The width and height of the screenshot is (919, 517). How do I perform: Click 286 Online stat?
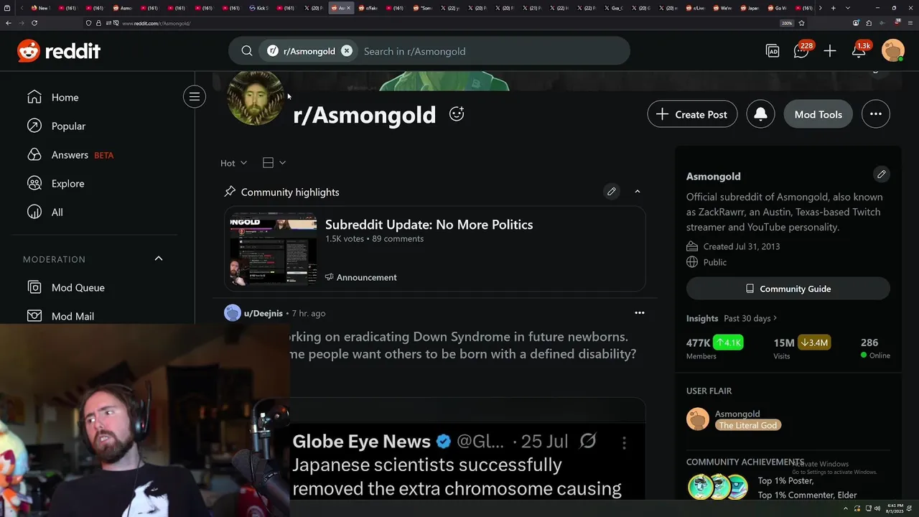click(875, 348)
